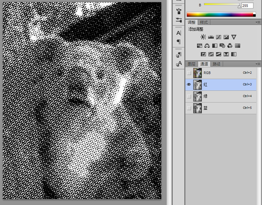Click the halftone image canvas
This screenshot has width=262, height=205.
pyautogui.click(x=82, y=100)
